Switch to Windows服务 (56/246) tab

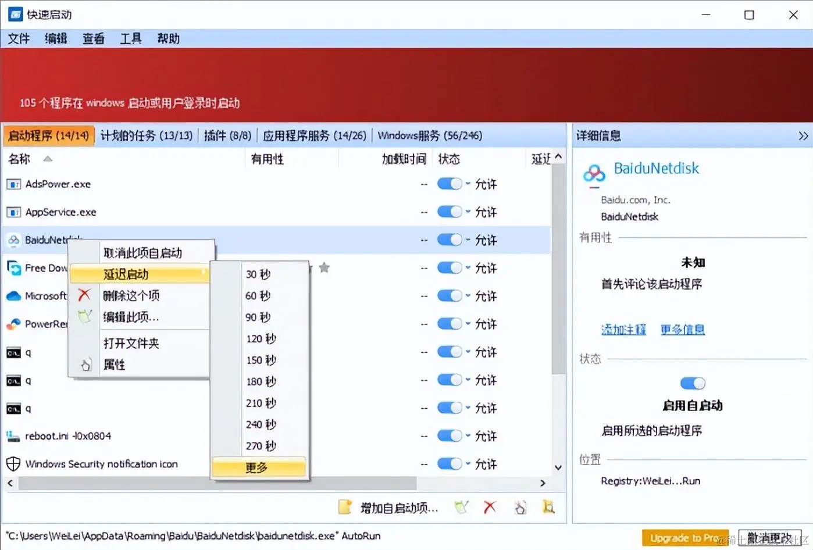[x=430, y=136]
